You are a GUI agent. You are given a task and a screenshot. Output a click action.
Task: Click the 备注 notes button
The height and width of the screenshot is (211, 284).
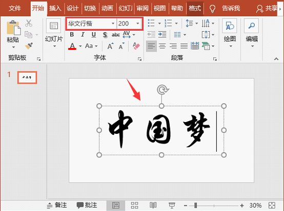coord(57,205)
